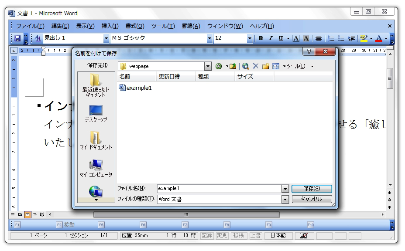Open the font color dropdown arrow
Screen dimensions: 405x251
click(386, 38)
